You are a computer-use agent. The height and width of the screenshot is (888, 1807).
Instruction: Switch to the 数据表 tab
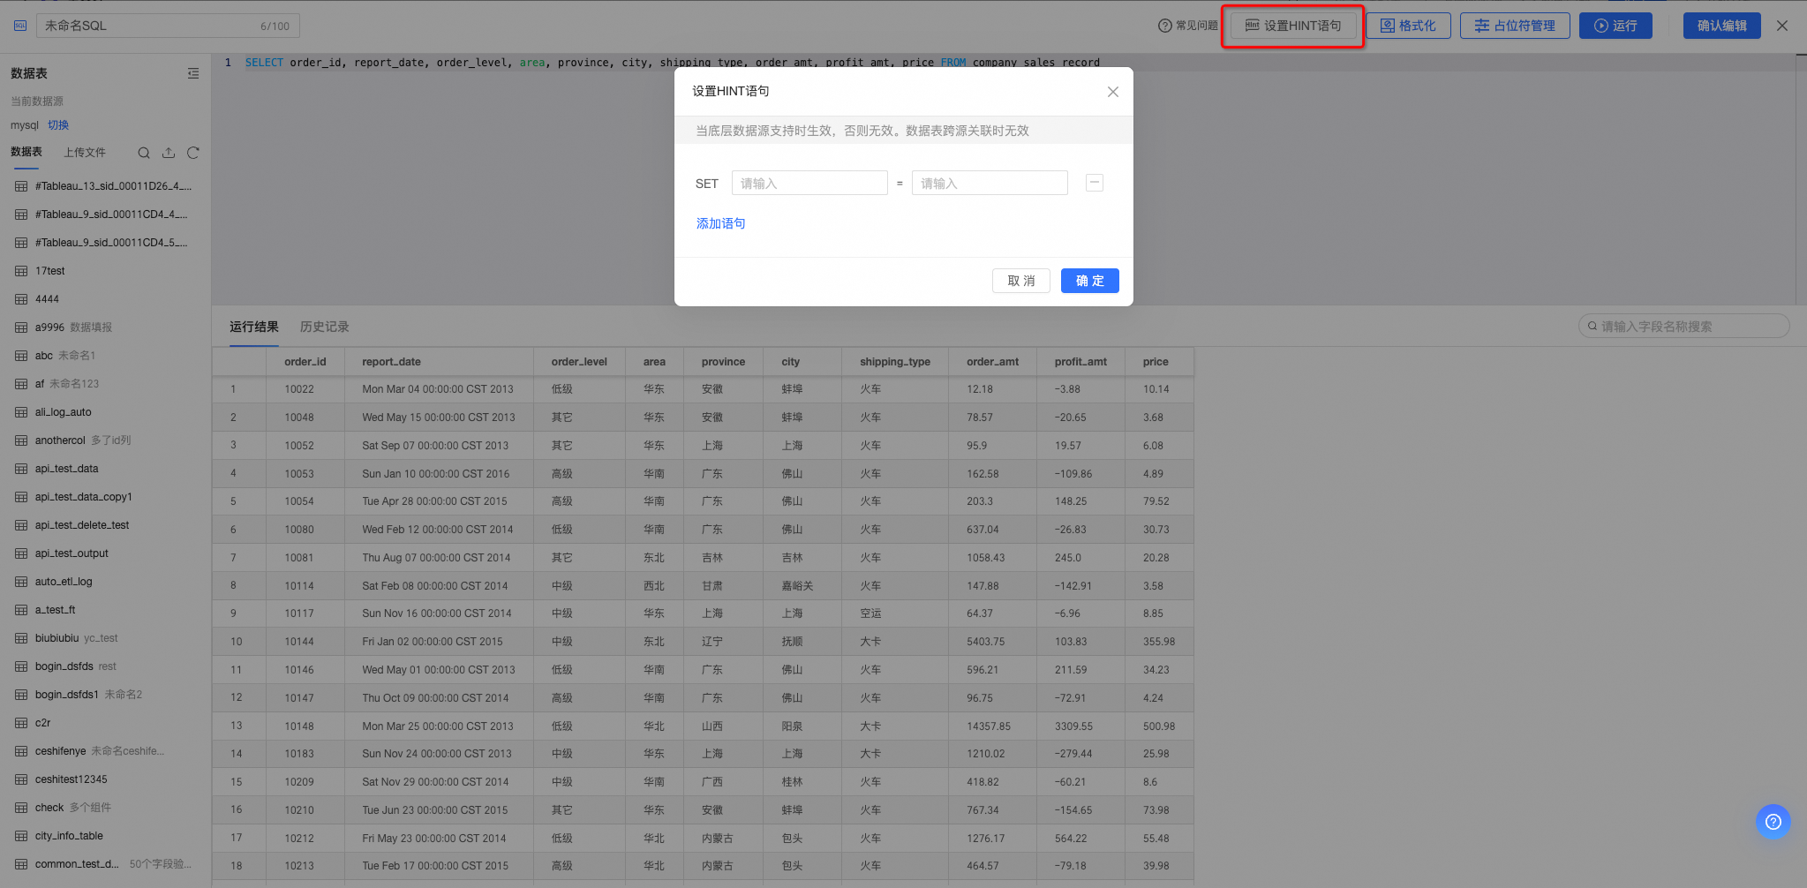tap(26, 152)
